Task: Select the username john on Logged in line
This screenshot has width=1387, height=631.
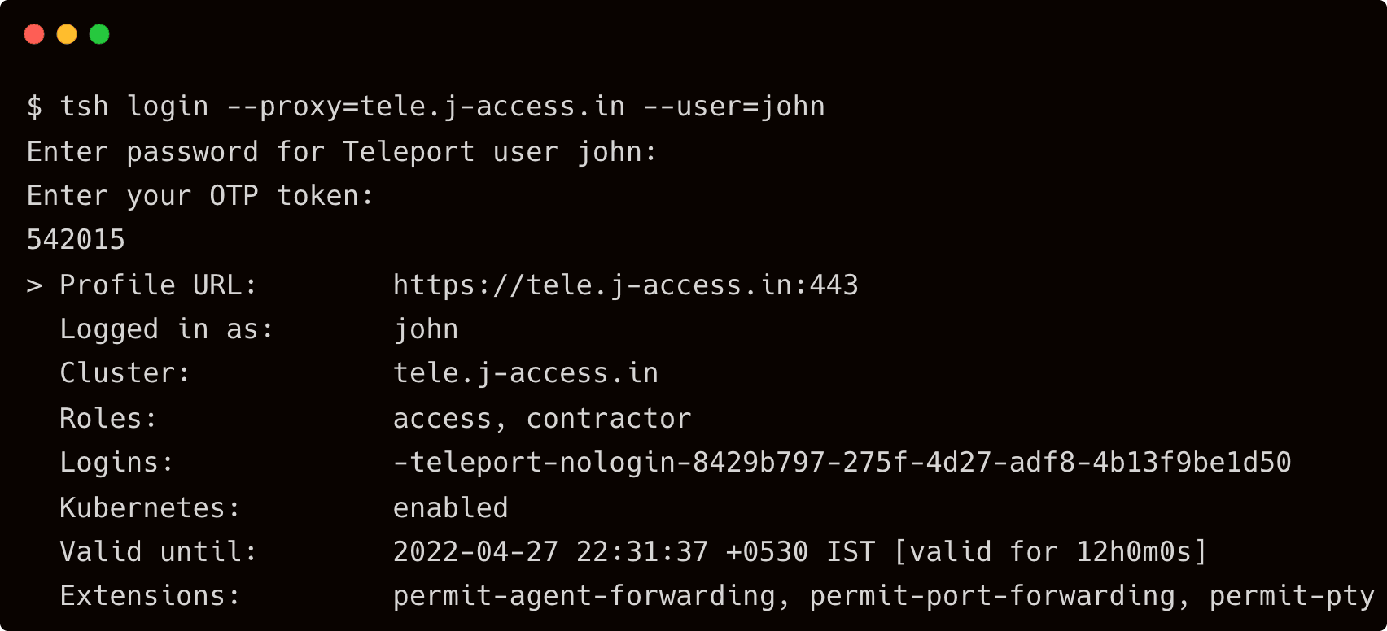Action: tap(427, 329)
